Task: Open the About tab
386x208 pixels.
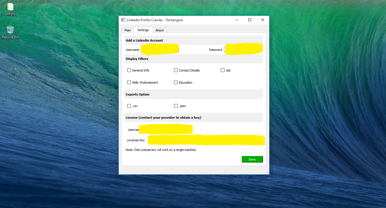Action: coord(160,30)
